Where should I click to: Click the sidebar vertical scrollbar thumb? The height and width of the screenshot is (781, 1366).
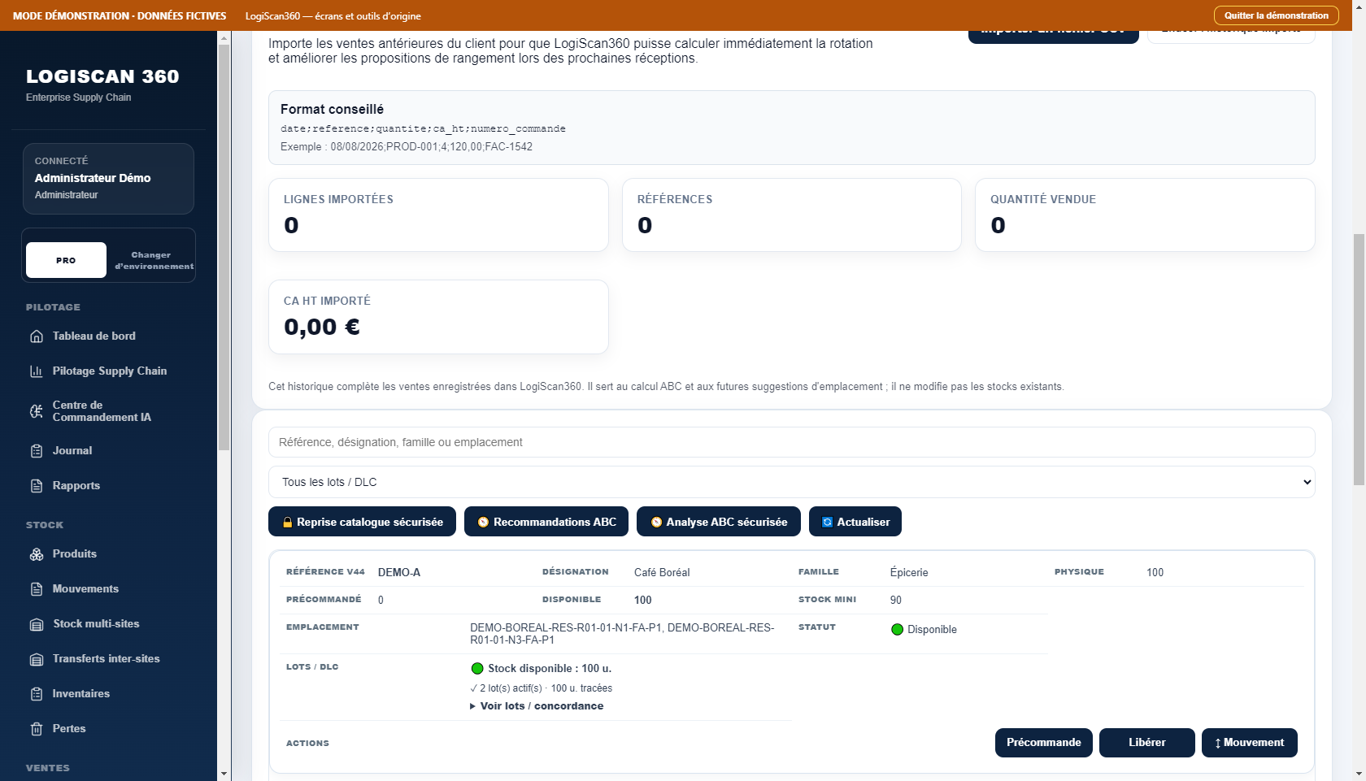[224, 248]
